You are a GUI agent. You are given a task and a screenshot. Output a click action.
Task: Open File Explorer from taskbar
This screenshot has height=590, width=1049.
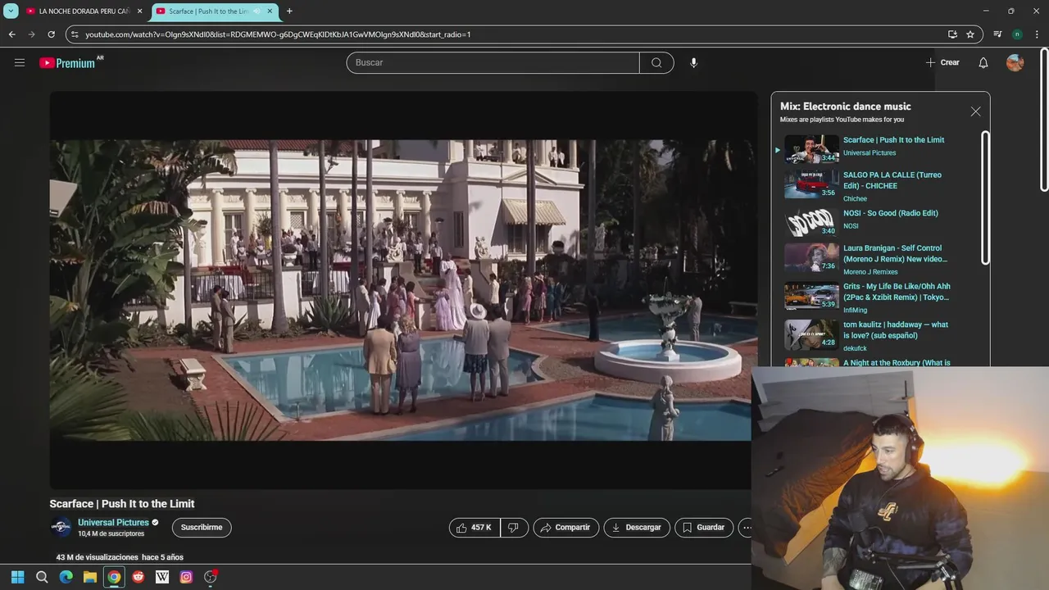pyautogui.click(x=90, y=577)
